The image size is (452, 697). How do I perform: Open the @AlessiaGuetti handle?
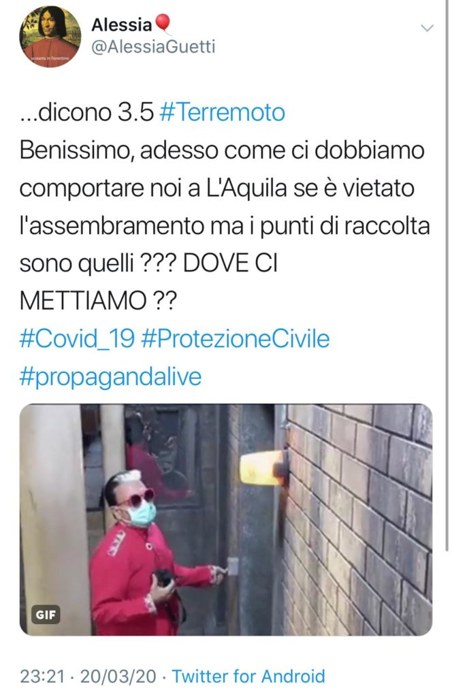(153, 47)
